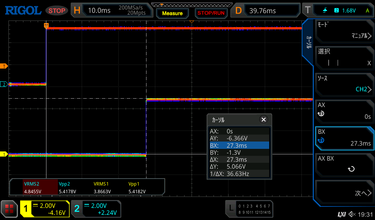The image size is (375, 220).
Task: Open the cursor type selection (選択) menu
Action: [344, 58]
